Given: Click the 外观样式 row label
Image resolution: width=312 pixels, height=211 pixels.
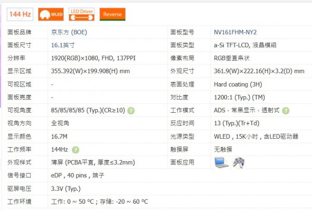Looking at the screenshot, I should coord(19,163).
